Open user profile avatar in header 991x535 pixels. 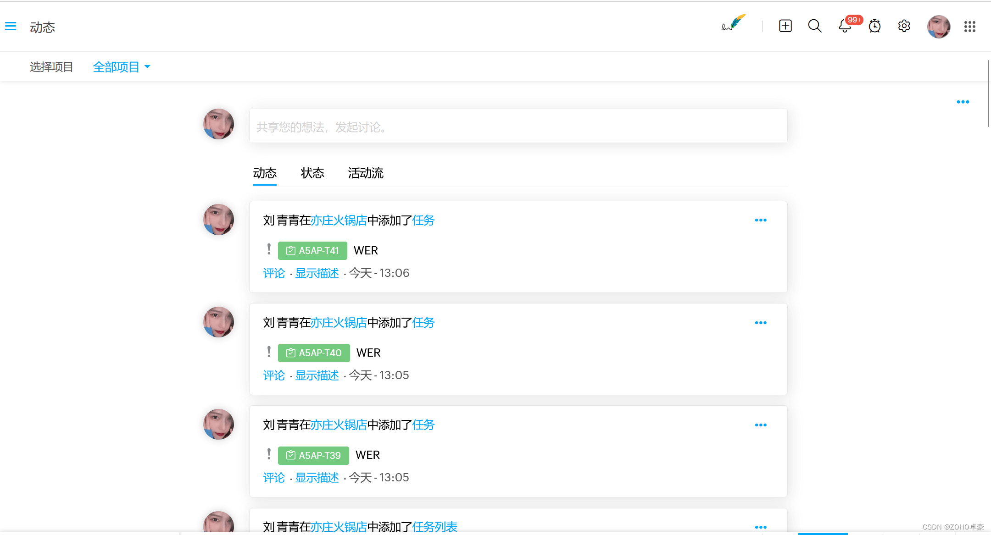coord(938,27)
